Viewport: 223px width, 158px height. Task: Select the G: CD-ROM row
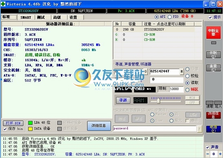tap(158, 35)
